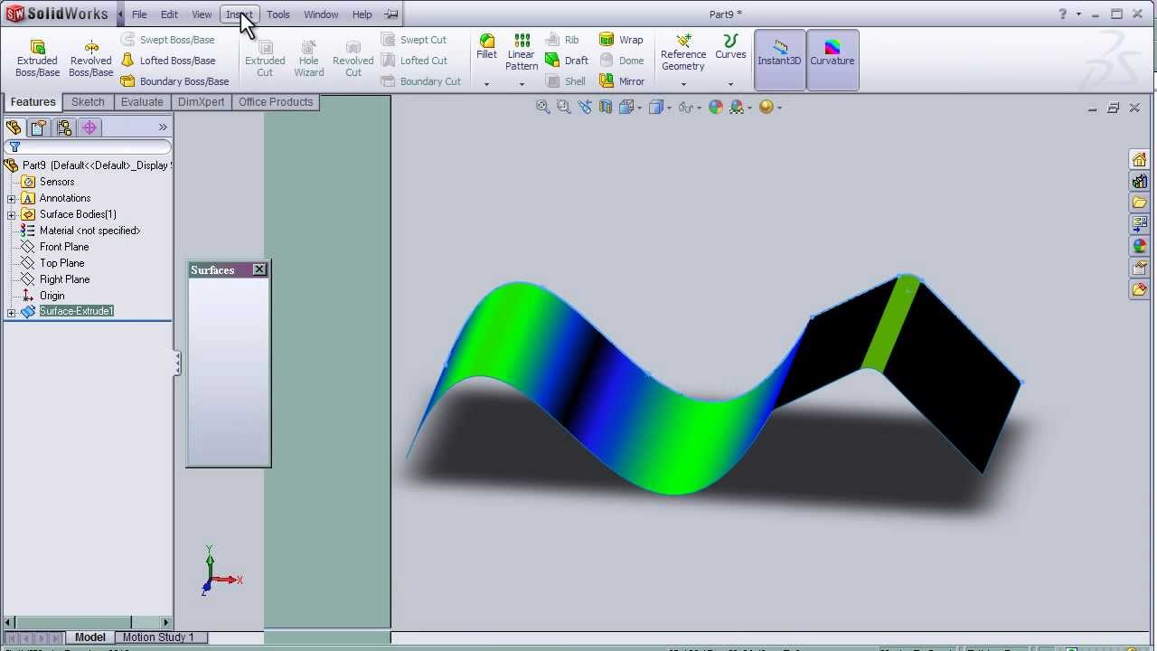Click the Linear Pattern tool
The height and width of the screenshot is (651, 1157).
[522, 52]
